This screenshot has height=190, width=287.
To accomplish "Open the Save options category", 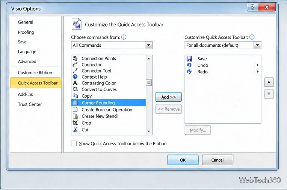I will pos(22,42).
